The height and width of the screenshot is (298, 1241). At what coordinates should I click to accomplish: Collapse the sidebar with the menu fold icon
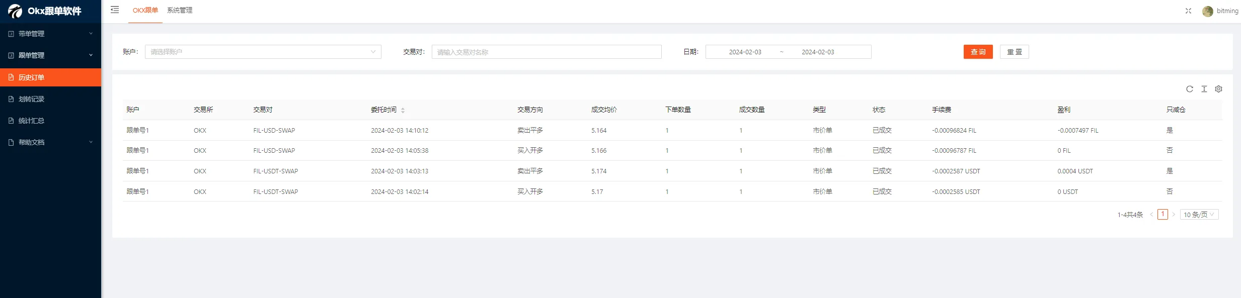(x=115, y=10)
